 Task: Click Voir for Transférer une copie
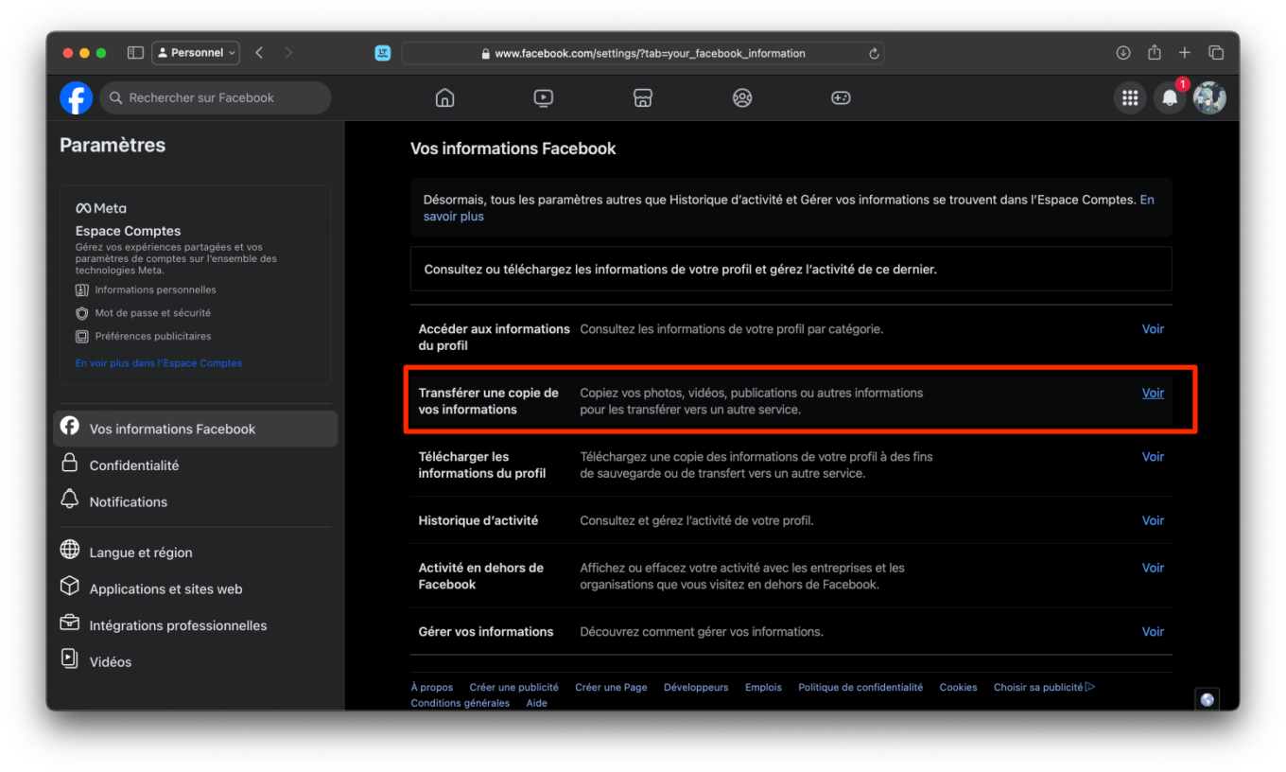(x=1153, y=393)
